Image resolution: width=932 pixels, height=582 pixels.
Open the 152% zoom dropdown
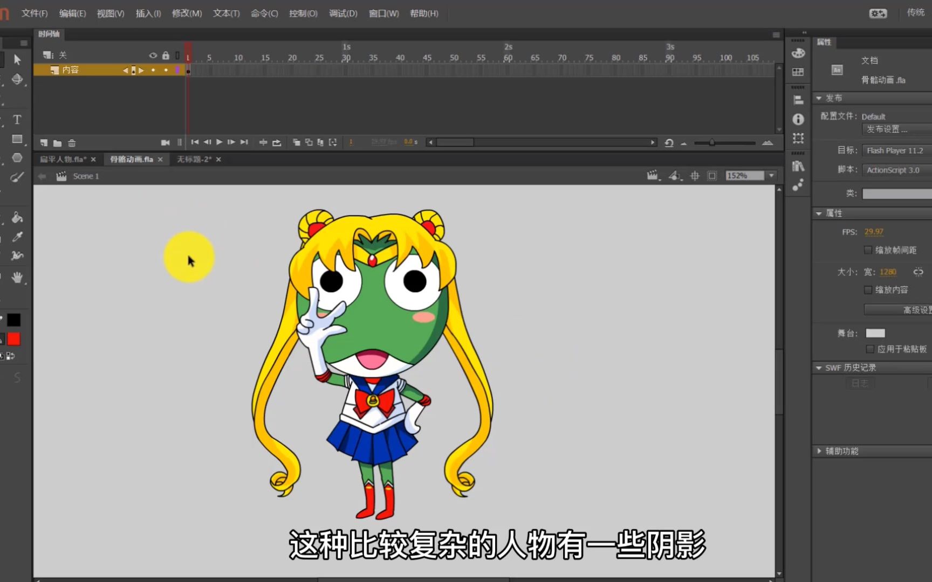pyautogui.click(x=771, y=175)
